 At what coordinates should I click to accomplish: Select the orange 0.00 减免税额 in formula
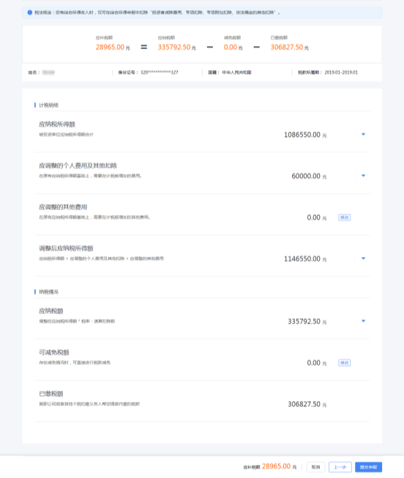pyautogui.click(x=231, y=48)
